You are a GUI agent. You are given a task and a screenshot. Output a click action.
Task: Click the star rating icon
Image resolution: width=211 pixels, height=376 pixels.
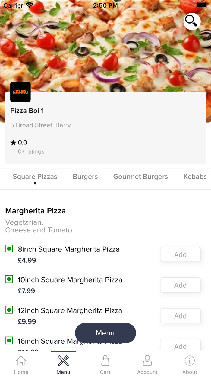pyautogui.click(x=13, y=142)
